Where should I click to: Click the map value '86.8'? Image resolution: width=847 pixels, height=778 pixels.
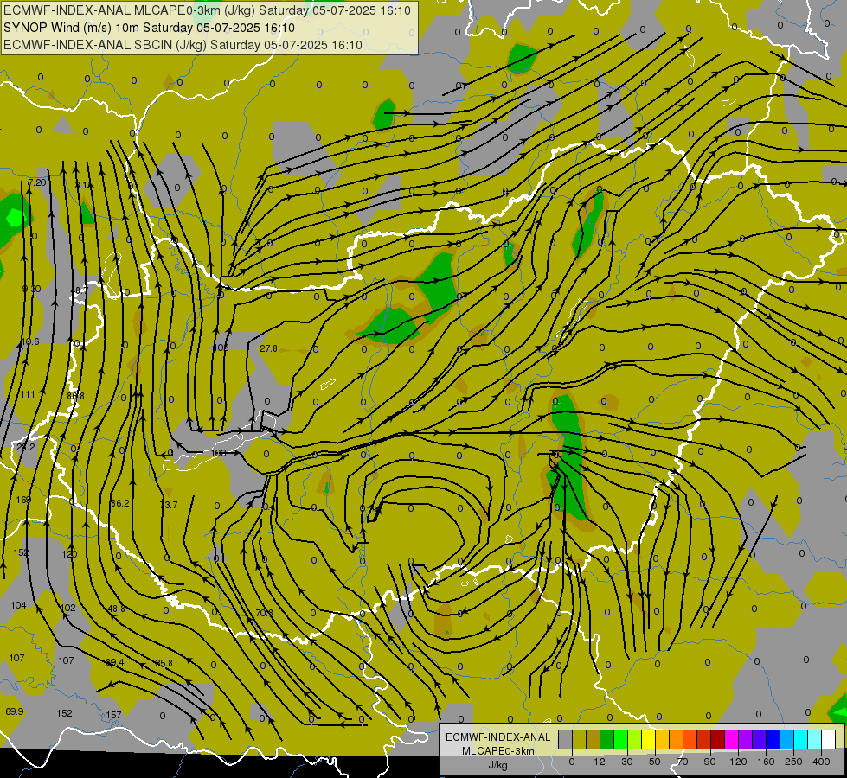pyautogui.click(x=75, y=396)
